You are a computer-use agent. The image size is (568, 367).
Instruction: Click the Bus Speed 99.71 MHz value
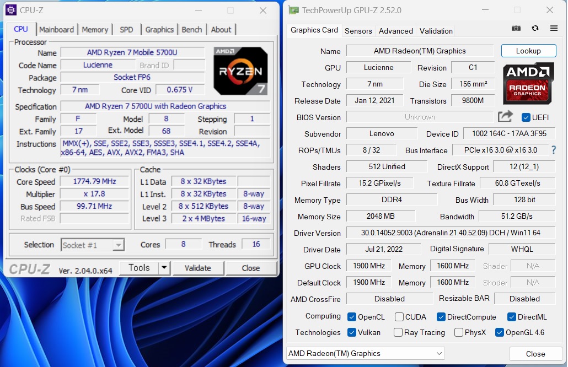pyautogui.click(x=94, y=206)
